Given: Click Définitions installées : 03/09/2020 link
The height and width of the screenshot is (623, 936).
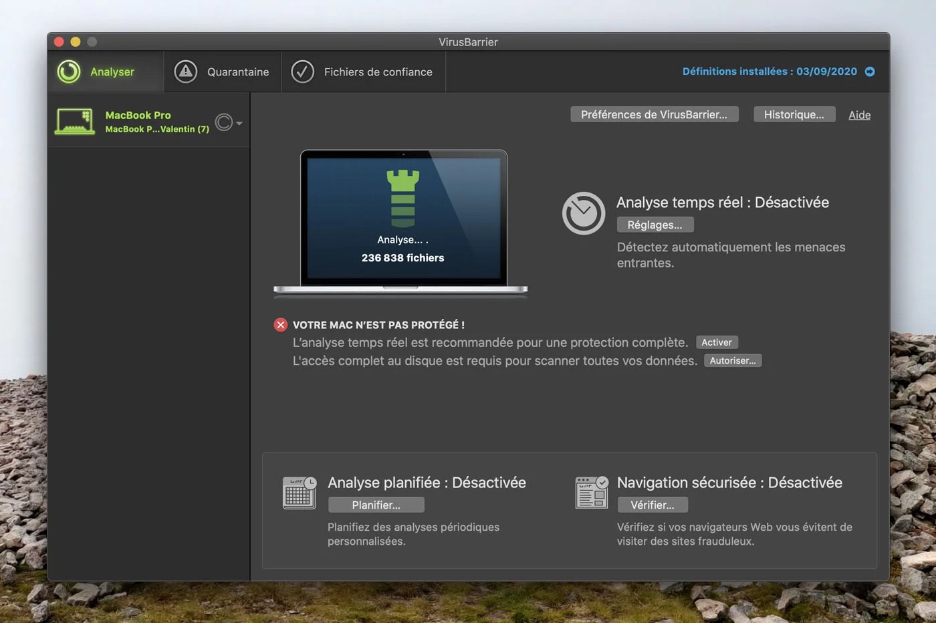Looking at the screenshot, I should pyautogui.click(x=770, y=72).
